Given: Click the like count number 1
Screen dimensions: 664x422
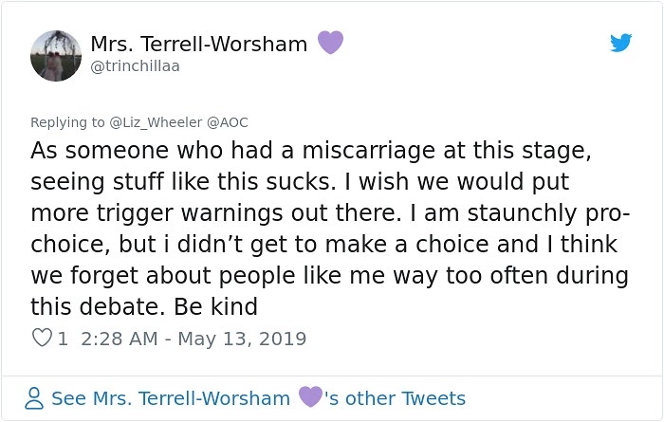Looking at the screenshot, I should pos(63,339).
